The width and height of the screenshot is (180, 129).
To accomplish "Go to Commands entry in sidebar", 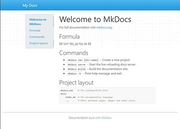I will pyautogui.click(x=37, y=37).
